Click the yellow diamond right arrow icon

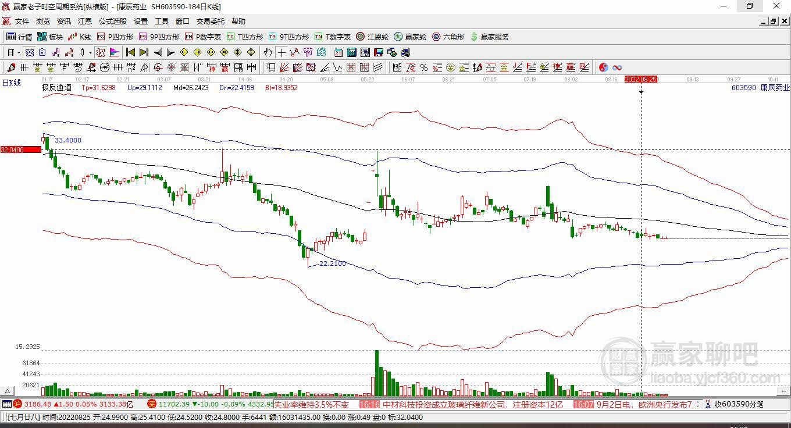(197, 52)
